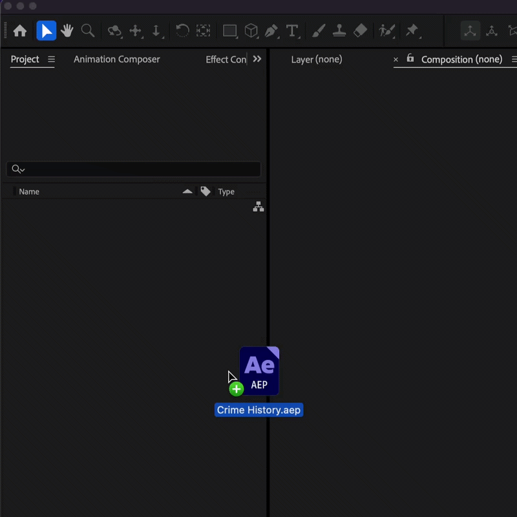
Task: Select the Dolly camera tool
Action: [156, 31]
